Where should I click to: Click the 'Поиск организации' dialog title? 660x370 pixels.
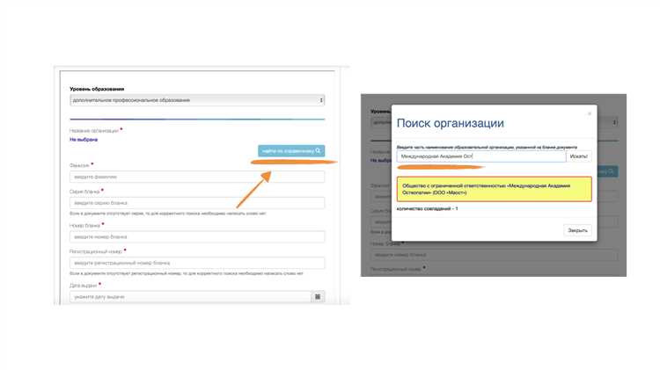point(450,123)
